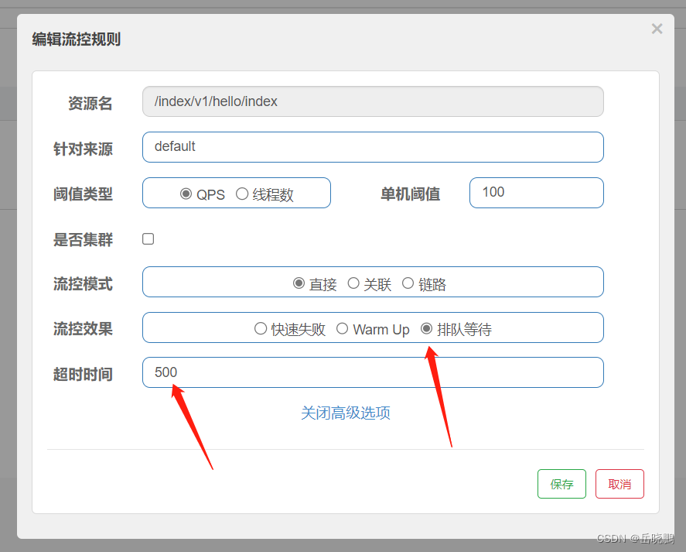Click the 单机阈值 threshold input field
The height and width of the screenshot is (552, 686).
coord(536,192)
